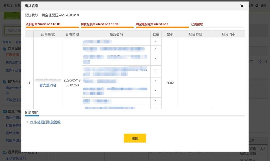Open 儲值金明細 item in background sidebar
The image size is (270, 161).
point(13,140)
